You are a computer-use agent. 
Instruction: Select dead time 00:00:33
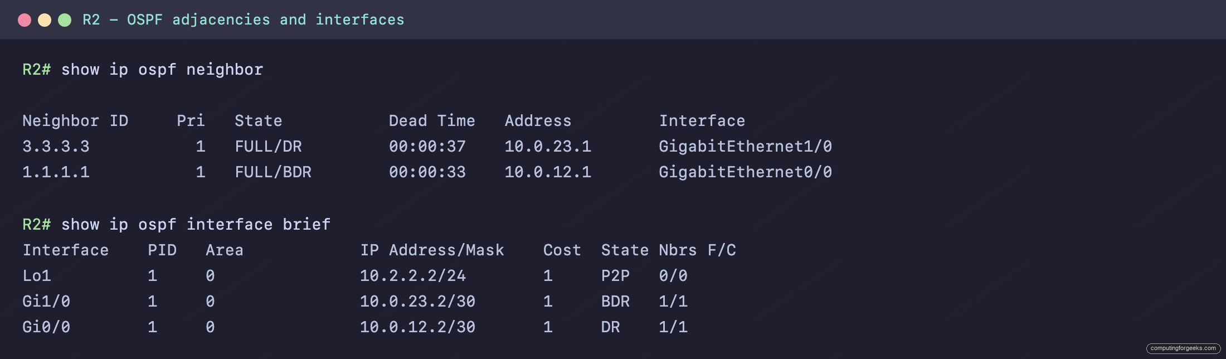click(x=427, y=172)
